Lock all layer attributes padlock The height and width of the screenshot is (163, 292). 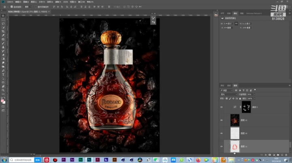click(240, 98)
